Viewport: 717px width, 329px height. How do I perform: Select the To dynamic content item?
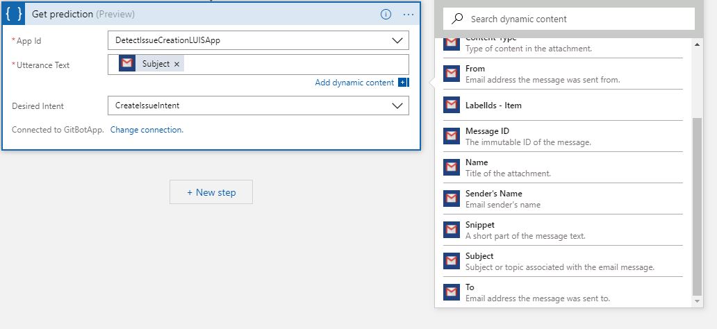[563, 292]
